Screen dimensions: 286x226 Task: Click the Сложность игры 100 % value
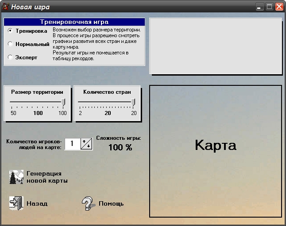point(120,147)
